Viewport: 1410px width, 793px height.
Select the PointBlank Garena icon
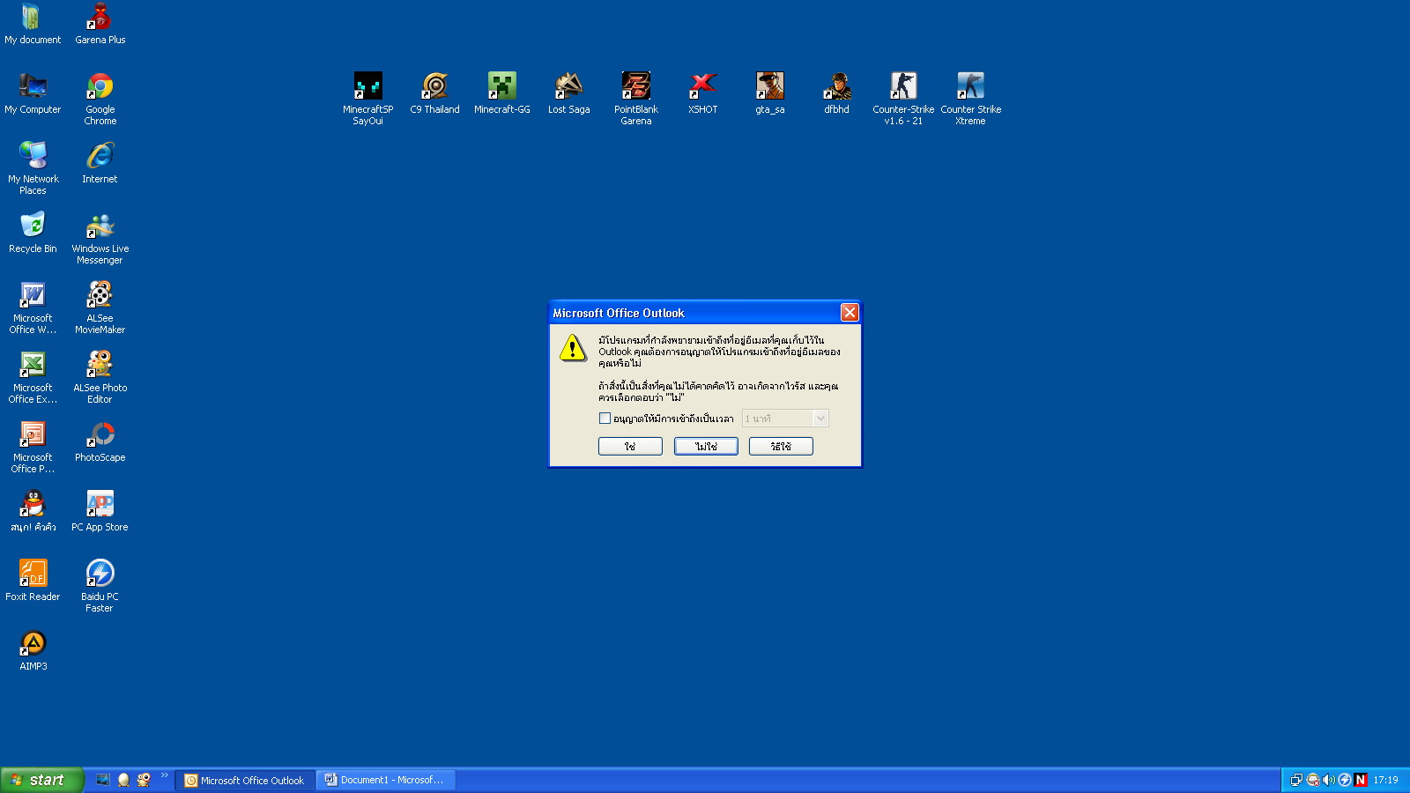(635, 98)
